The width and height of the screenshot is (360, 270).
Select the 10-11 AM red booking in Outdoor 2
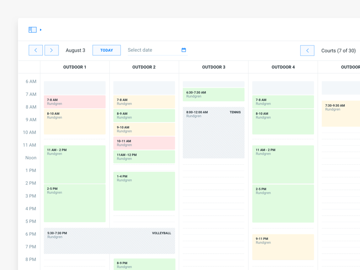click(x=144, y=143)
